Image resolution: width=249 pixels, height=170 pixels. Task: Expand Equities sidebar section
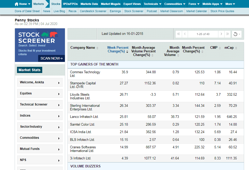(40, 93)
